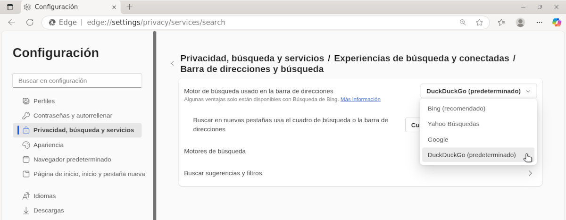Add this page to favorites star

coord(479,22)
